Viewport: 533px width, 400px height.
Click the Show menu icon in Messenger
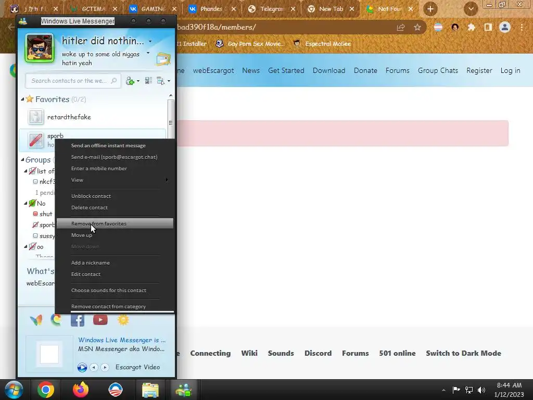coord(160,81)
